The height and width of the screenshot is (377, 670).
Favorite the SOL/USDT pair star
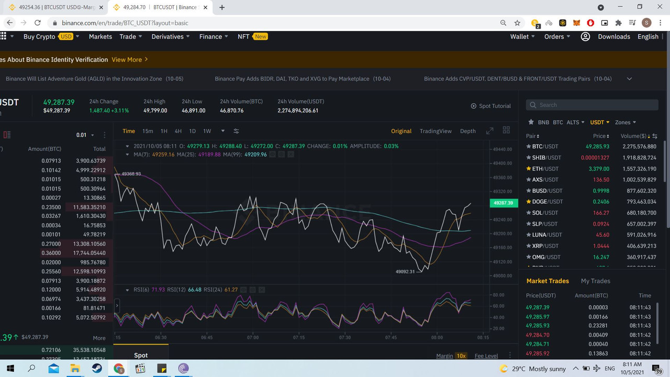[529, 213]
